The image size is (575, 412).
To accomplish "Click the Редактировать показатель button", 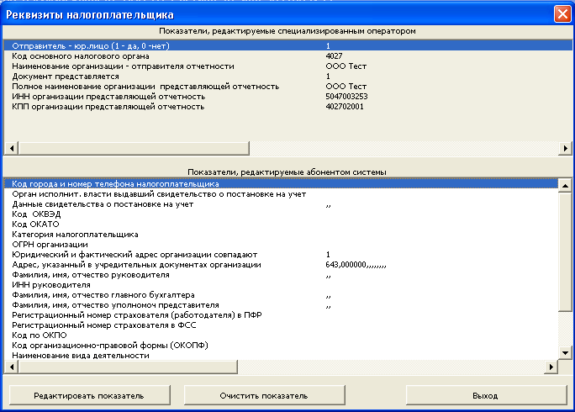I will pos(89,395).
